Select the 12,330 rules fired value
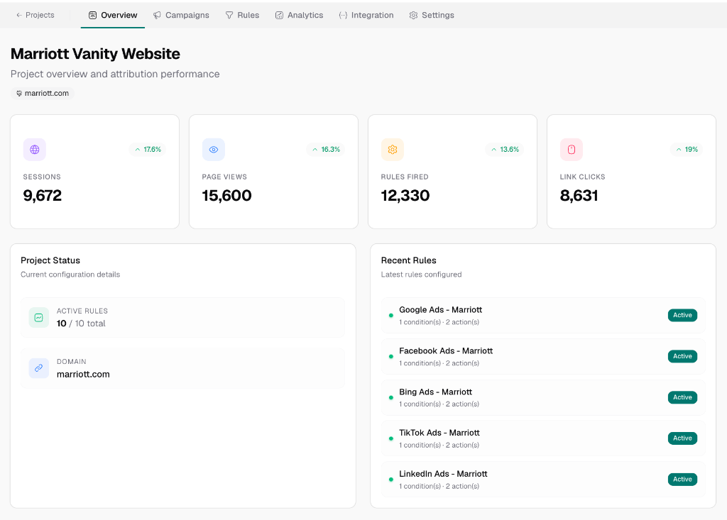Viewport: 727px width, 520px height. tap(405, 196)
